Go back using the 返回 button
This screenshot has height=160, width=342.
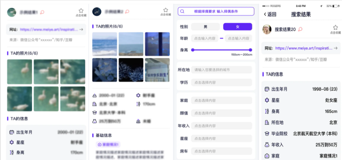tap(270, 14)
